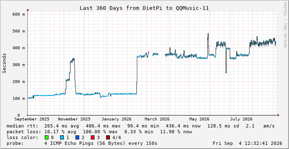Click the timestamp Fri Sep 4 12:32:41 2026

click(248, 143)
